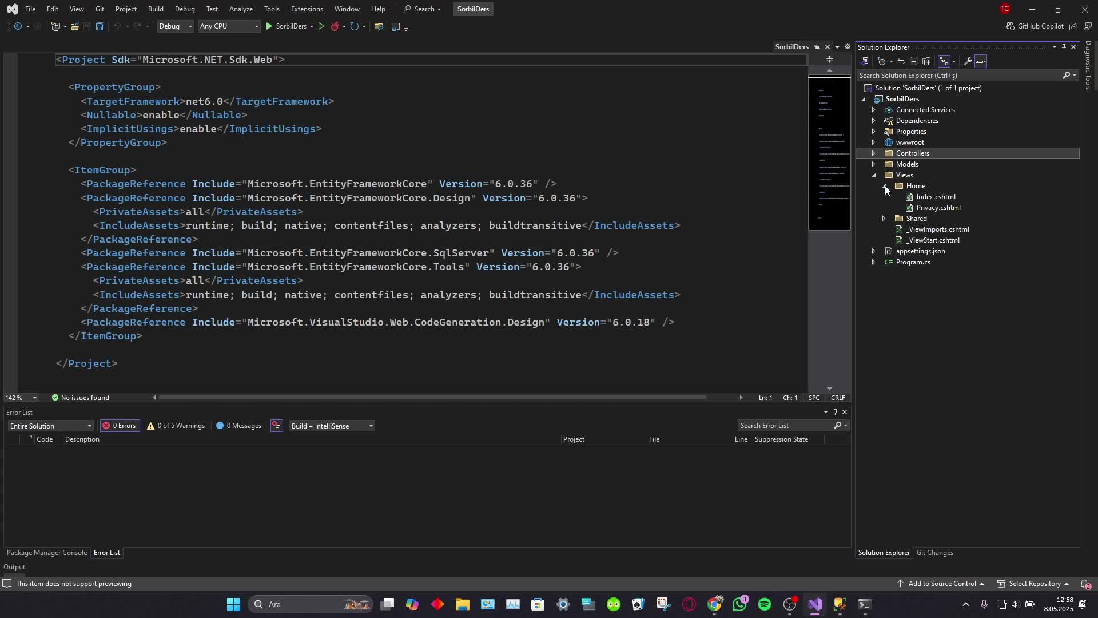Image resolution: width=1098 pixels, height=618 pixels.
Task: Open the Entire Solution scope dropdown
Action: (x=50, y=426)
